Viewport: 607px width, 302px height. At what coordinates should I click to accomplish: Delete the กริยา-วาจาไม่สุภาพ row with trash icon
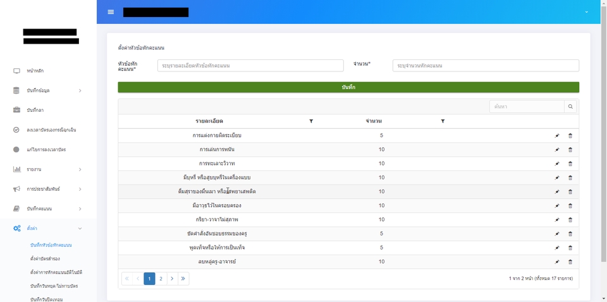(x=570, y=220)
